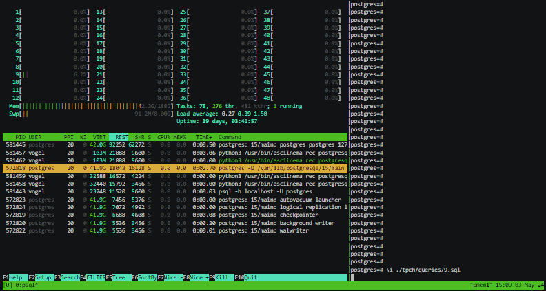This screenshot has width=546, height=291.
Task: Select the background writer process row
Action: pyautogui.click(x=175, y=223)
